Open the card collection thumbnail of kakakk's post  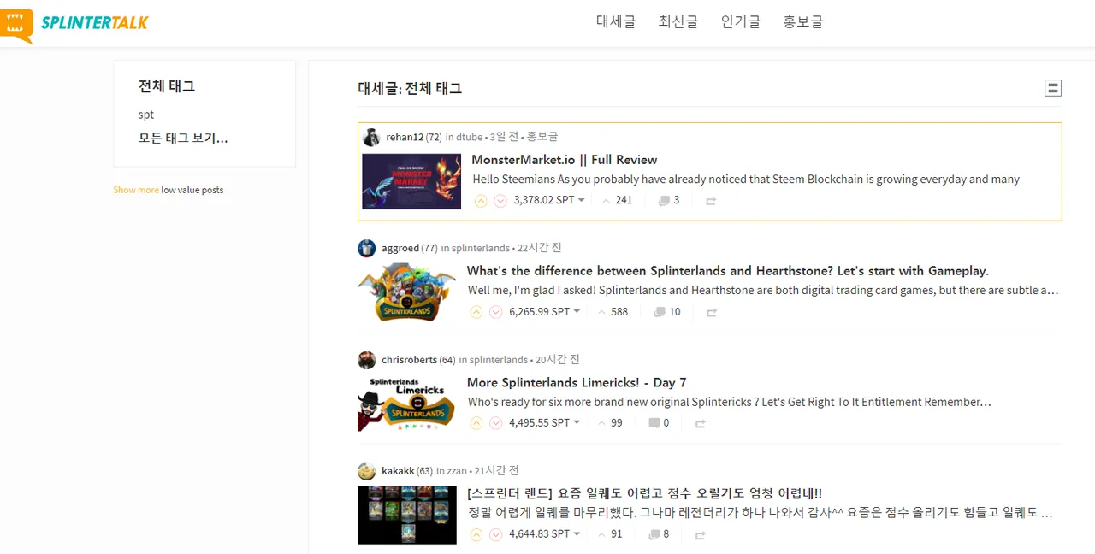click(x=407, y=515)
